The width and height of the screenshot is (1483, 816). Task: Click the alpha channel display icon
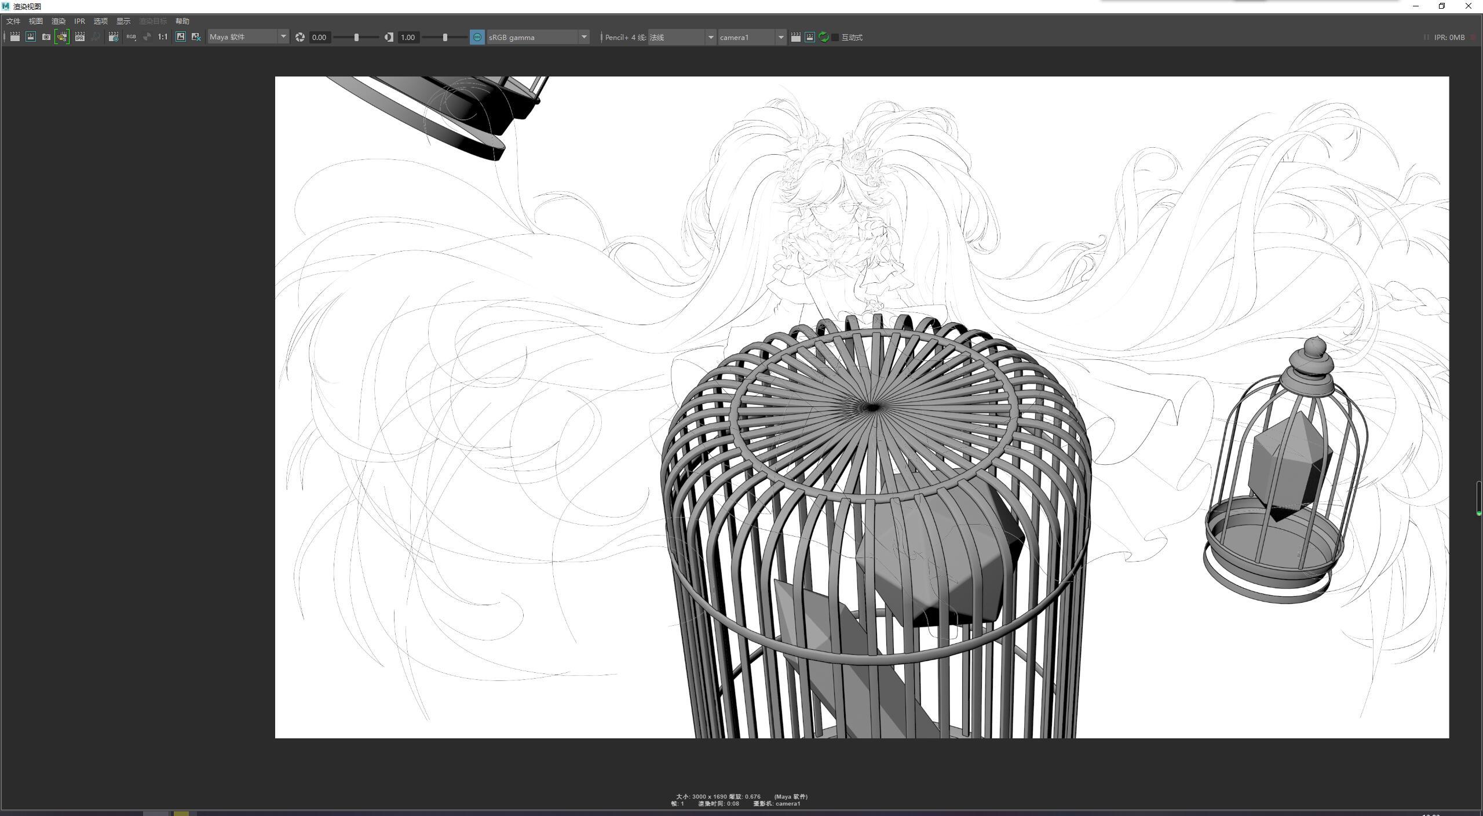(x=147, y=37)
